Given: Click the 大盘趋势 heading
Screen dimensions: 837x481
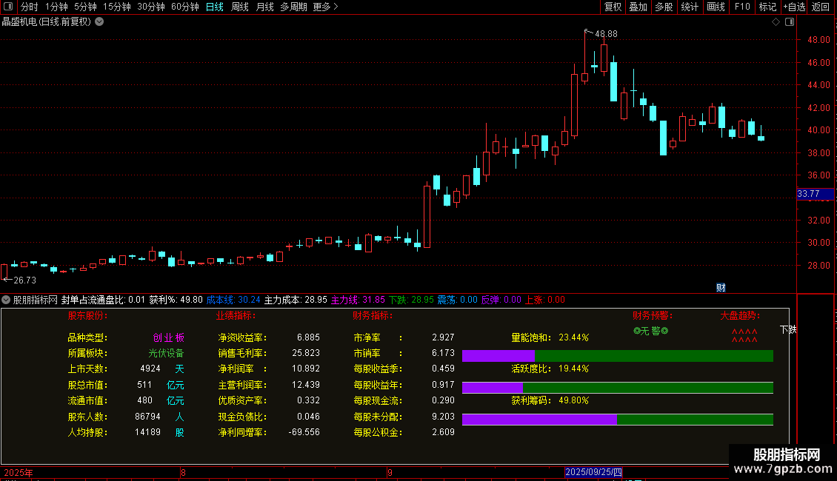Looking at the screenshot, I should (740, 316).
